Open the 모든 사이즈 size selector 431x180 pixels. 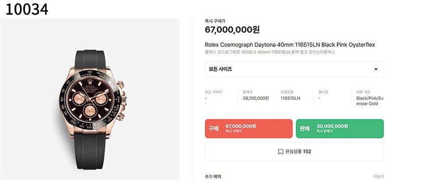tap(294, 69)
